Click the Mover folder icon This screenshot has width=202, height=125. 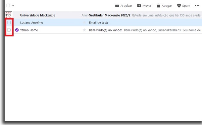click(139, 6)
